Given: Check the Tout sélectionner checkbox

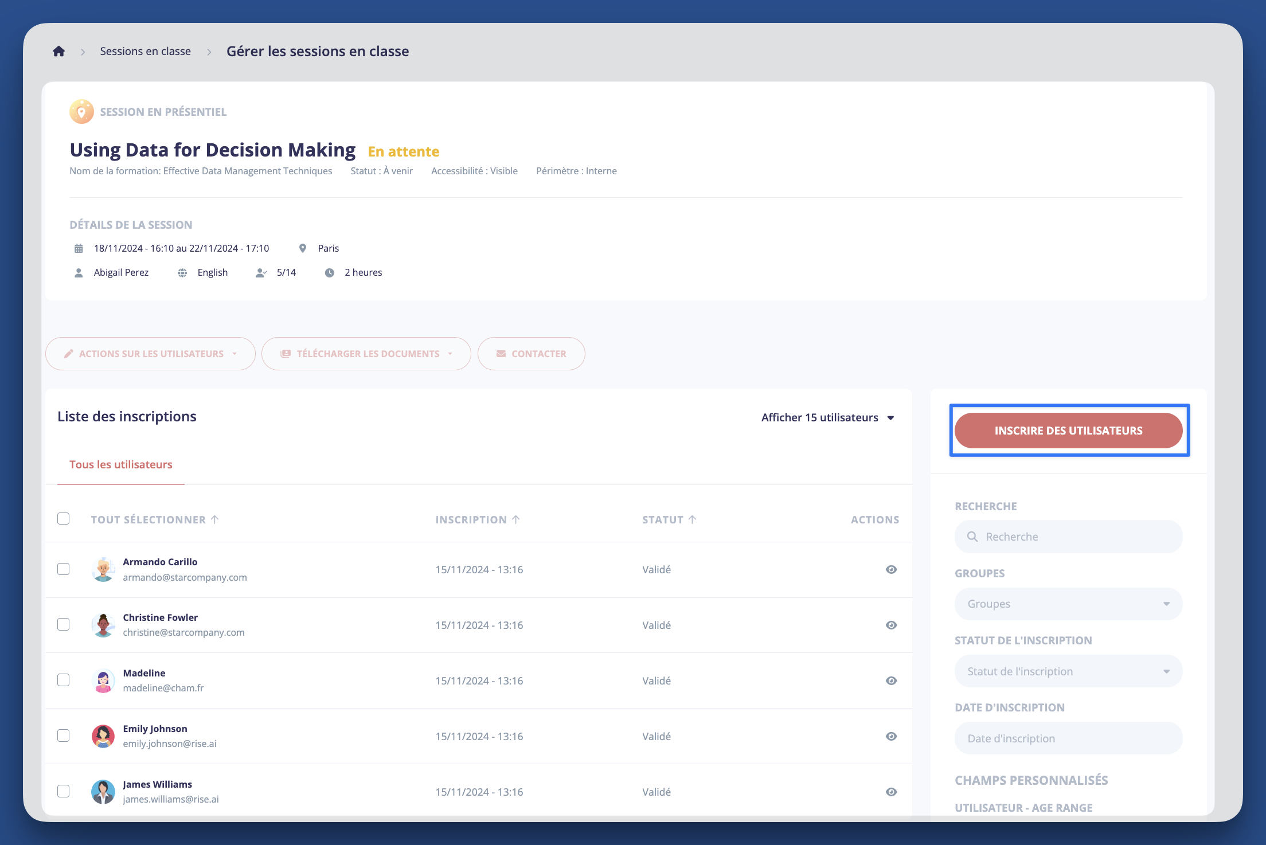Looking at the screenshot, I should pyautogui.click(x=64, y=519).
